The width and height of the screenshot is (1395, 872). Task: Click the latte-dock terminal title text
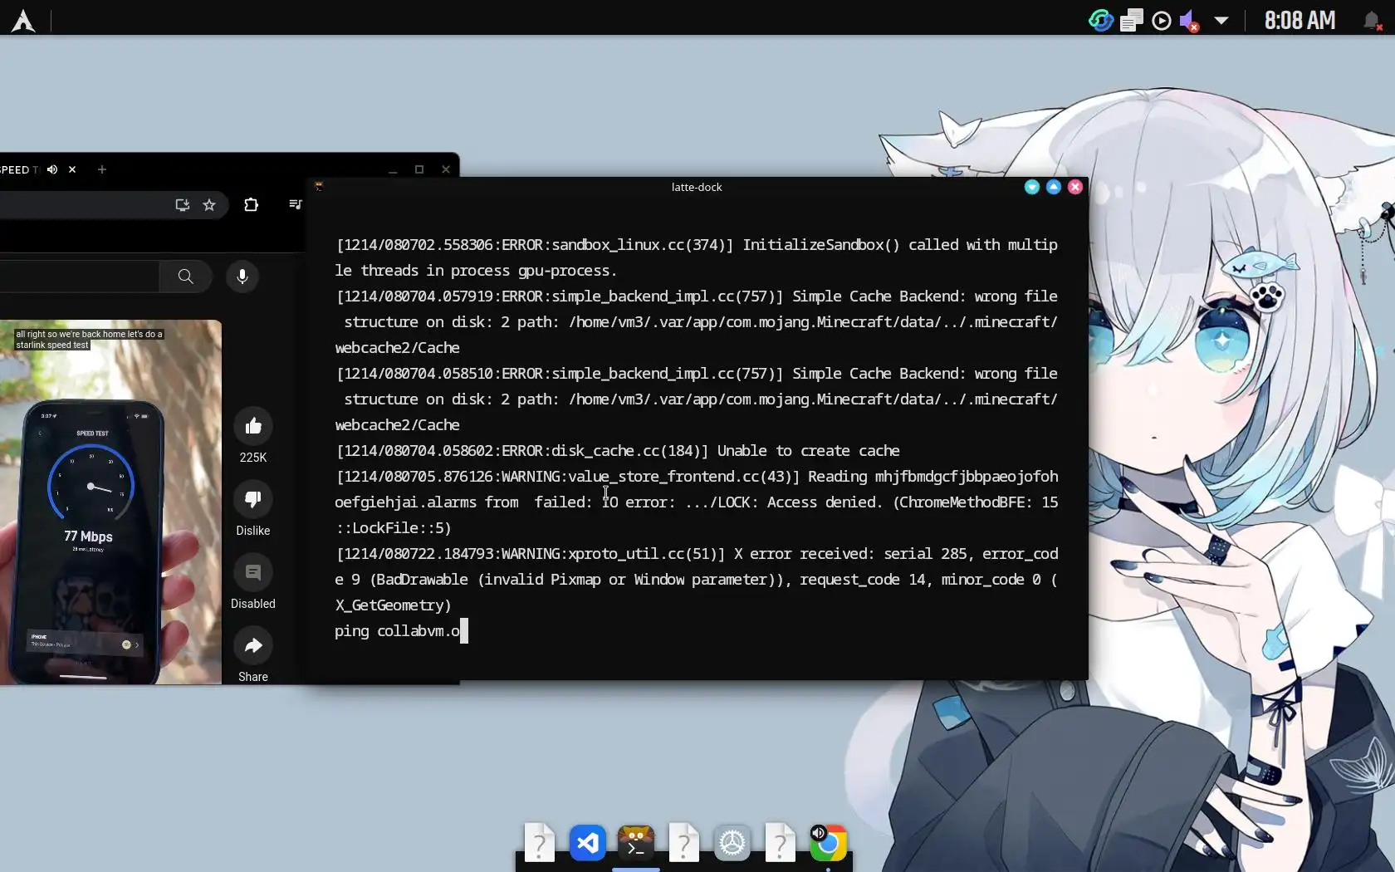click(x=697, y=188)
